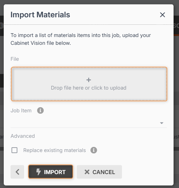179x188 pixels.
Task: Click the IMPORT button
Action: coord(51,172)
